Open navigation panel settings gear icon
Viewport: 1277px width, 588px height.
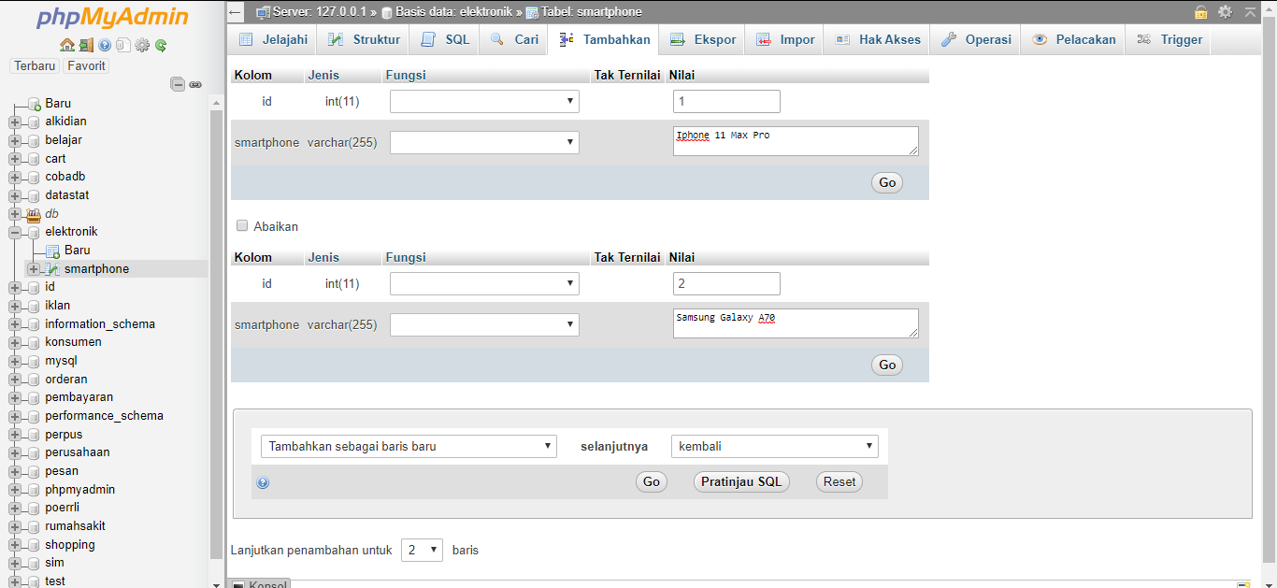[142, 45]
